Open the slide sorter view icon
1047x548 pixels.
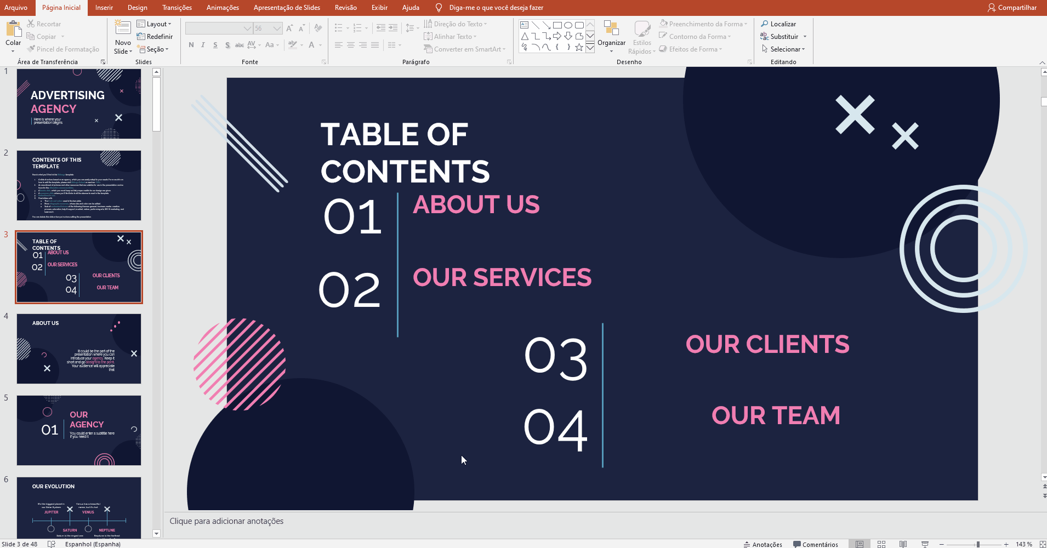[x=881, y=544]
